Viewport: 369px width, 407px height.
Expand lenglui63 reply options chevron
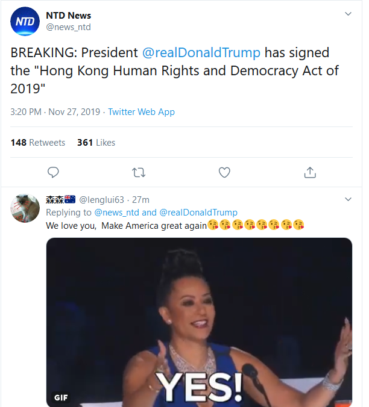(x=348, y=199)
